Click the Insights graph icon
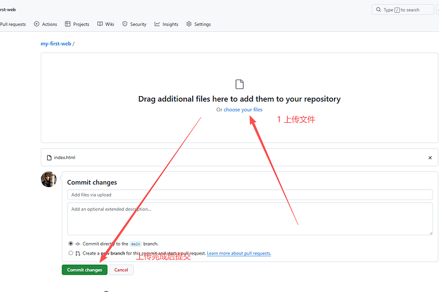Viewport: 439px width, 292px height. (157, 24)
